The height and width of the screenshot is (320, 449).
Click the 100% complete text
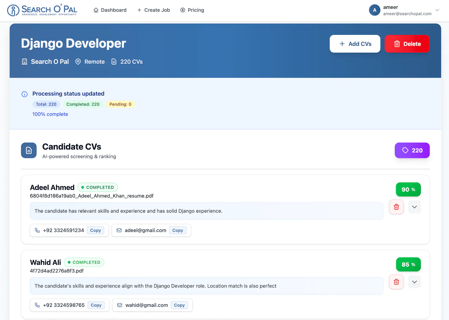tap(50, 114)
